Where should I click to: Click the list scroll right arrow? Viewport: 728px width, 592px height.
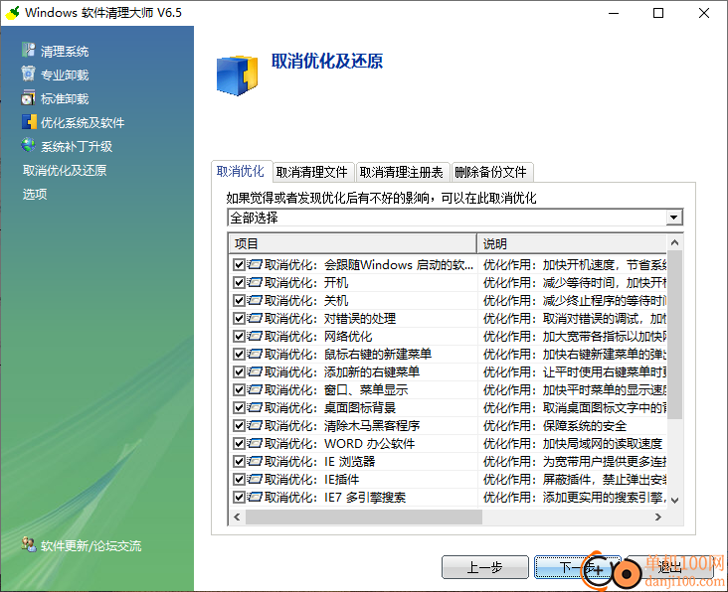pos(658,517)
